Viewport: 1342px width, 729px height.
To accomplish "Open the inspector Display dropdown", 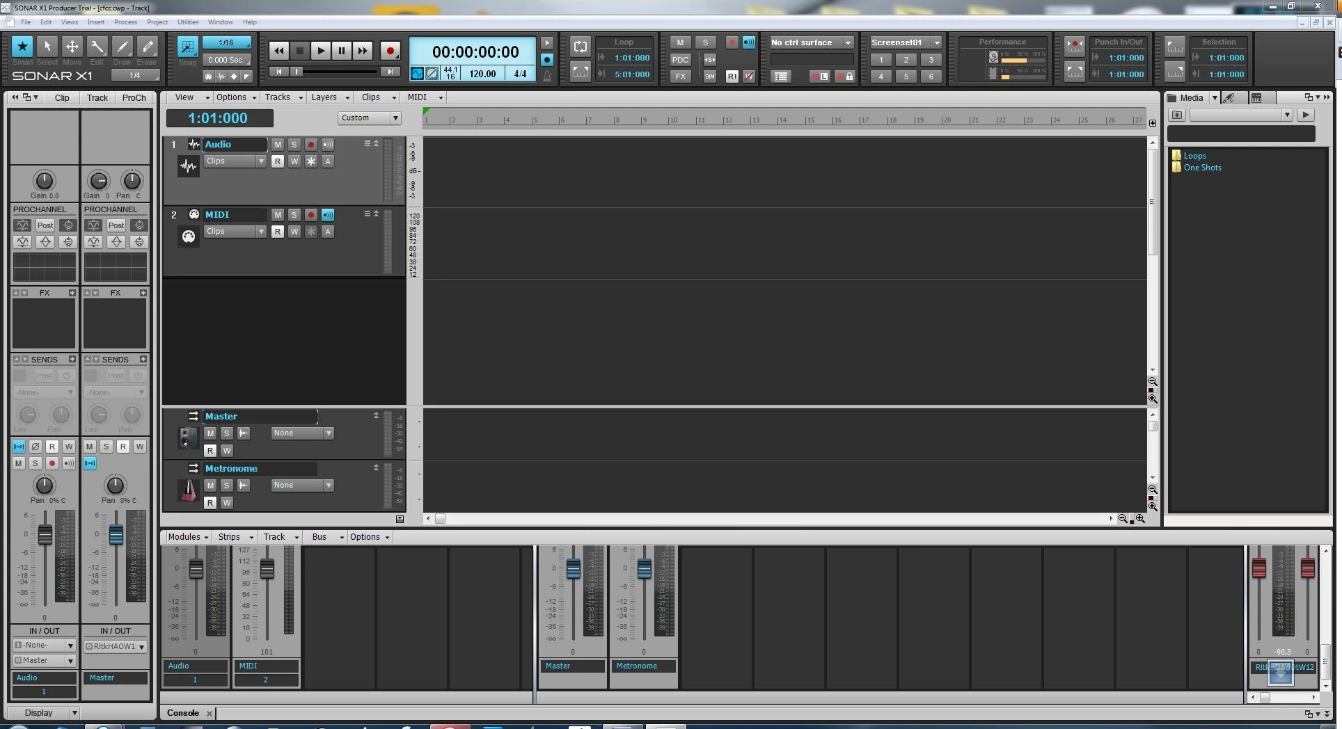I will (45, 713).
